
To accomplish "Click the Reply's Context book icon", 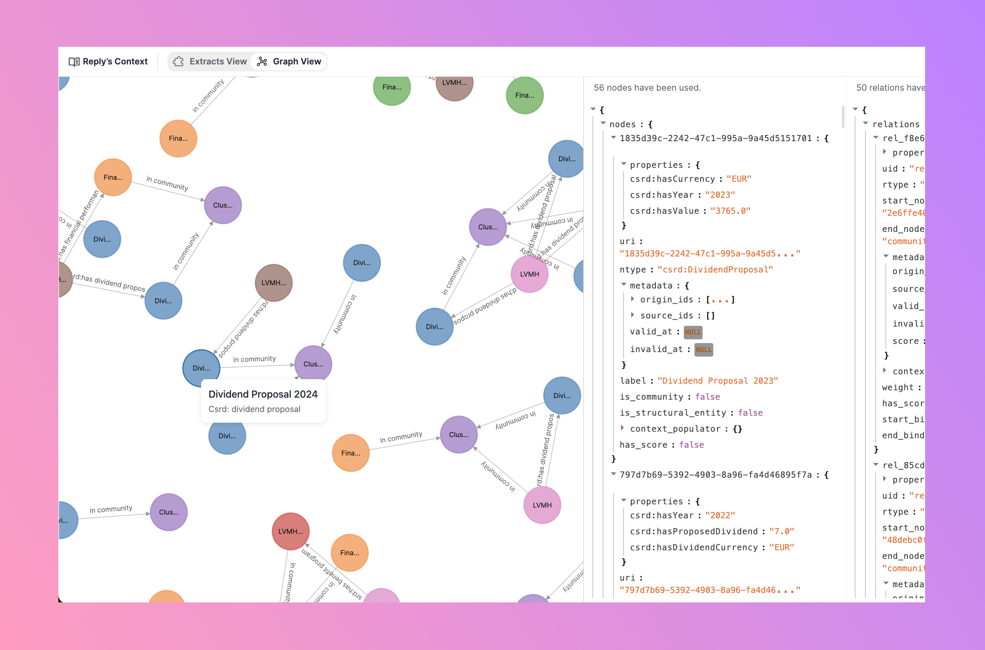I will (x=74, y=62).
